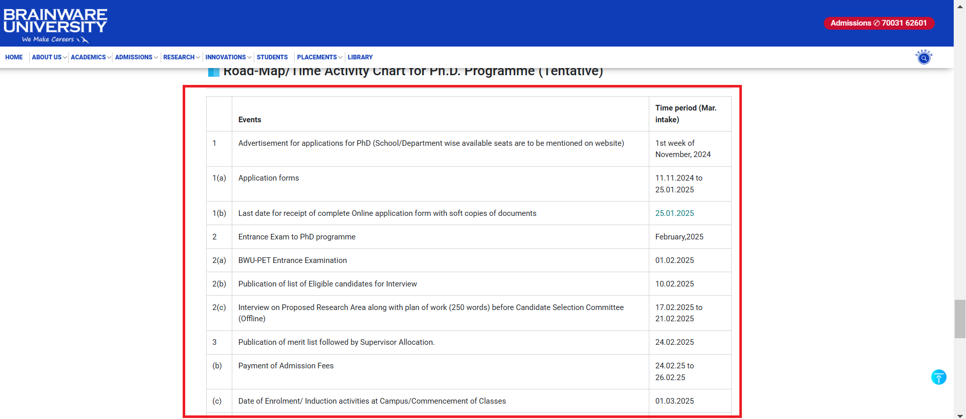
Task: Click the blue square heading bullet icon
Action: tap(213, 72)
